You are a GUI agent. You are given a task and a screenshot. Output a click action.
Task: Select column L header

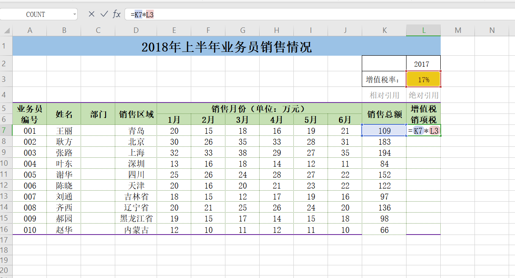423,30
